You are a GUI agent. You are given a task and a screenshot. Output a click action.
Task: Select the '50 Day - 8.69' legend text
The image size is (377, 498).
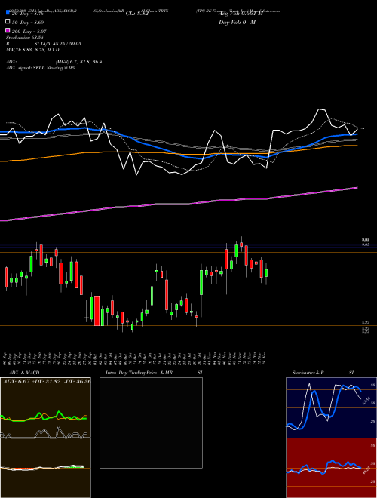28,23
